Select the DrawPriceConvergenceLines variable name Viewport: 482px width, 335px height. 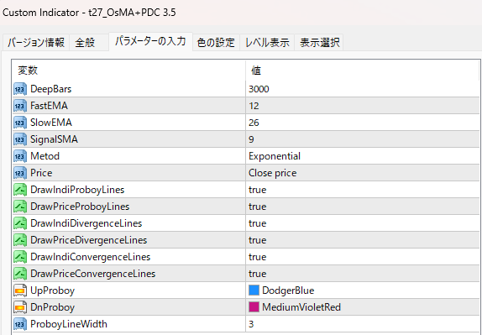pos(93,274)
